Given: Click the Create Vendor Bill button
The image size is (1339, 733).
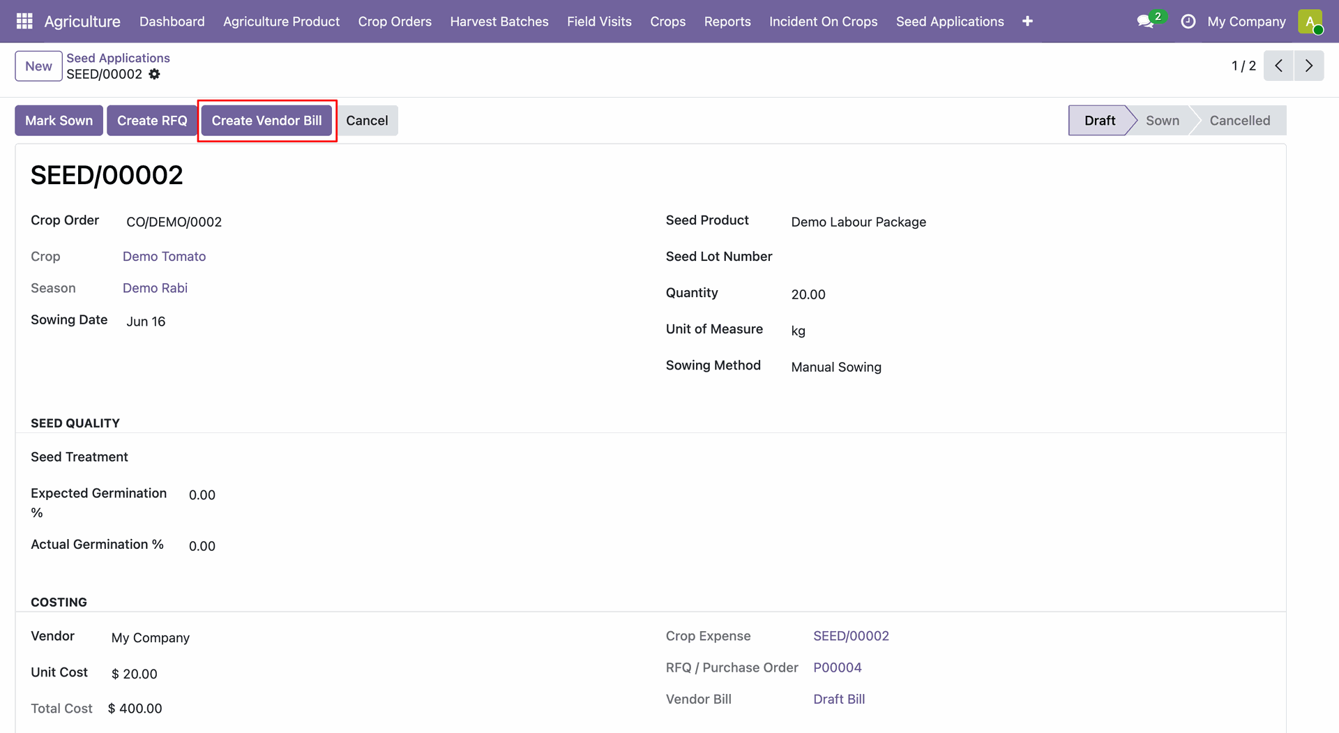Looking at the screenshot, I should [266, 121].
